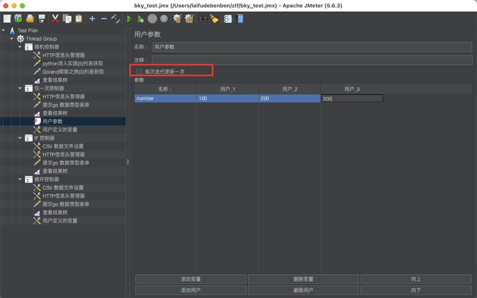The height and width of the screenshot is (298, 477).
Task: Select python深入实践(5)列表获取 sampler
Action: (x=73, y=64)
